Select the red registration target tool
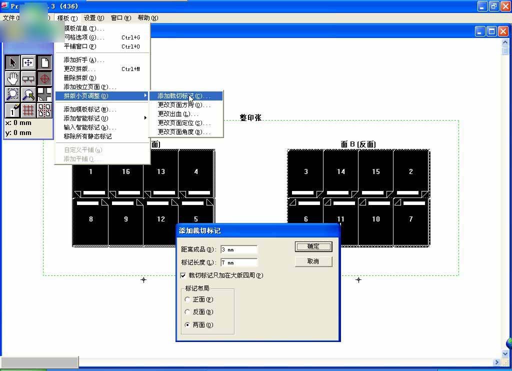The image size is (512, 371). point(44,78)
